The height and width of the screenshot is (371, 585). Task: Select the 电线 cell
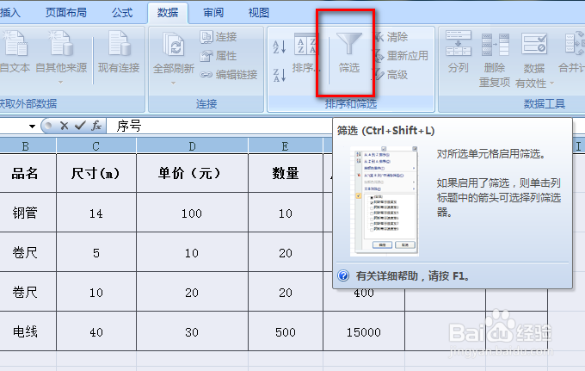[x=28, y=331]
